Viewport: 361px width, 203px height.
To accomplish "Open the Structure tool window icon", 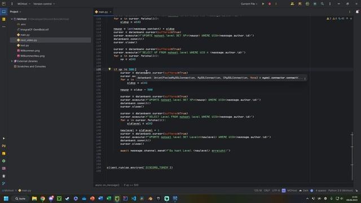I will point(4,19).
